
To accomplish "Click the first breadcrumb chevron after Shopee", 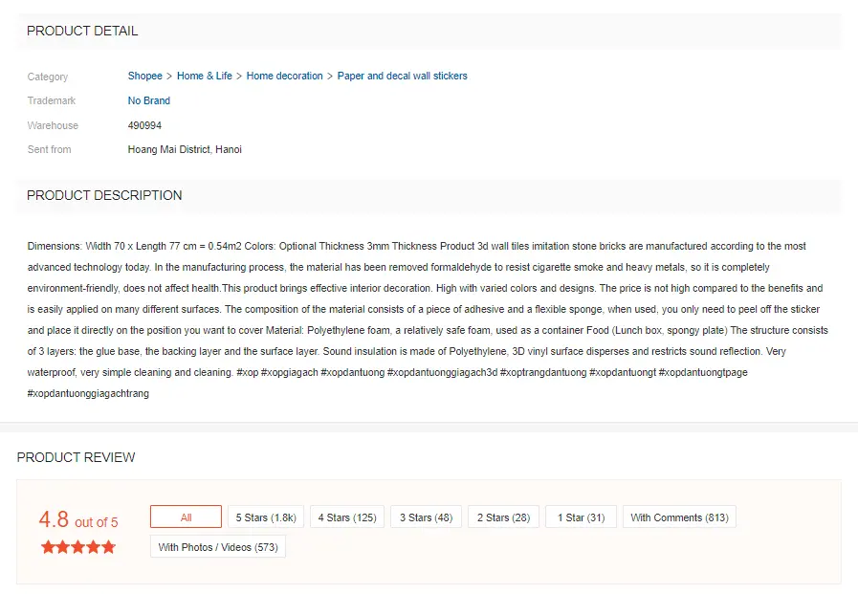I will [169, 77].
